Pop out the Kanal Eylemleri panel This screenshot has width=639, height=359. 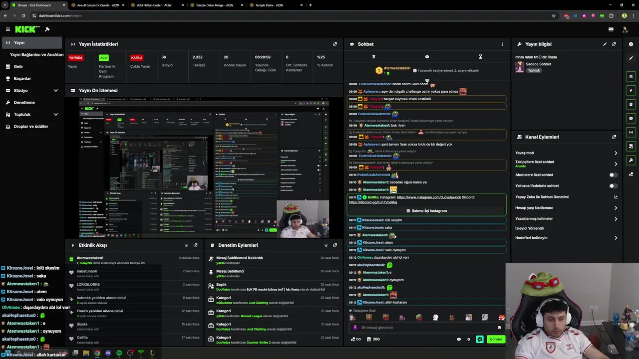(x=614, y=137)
